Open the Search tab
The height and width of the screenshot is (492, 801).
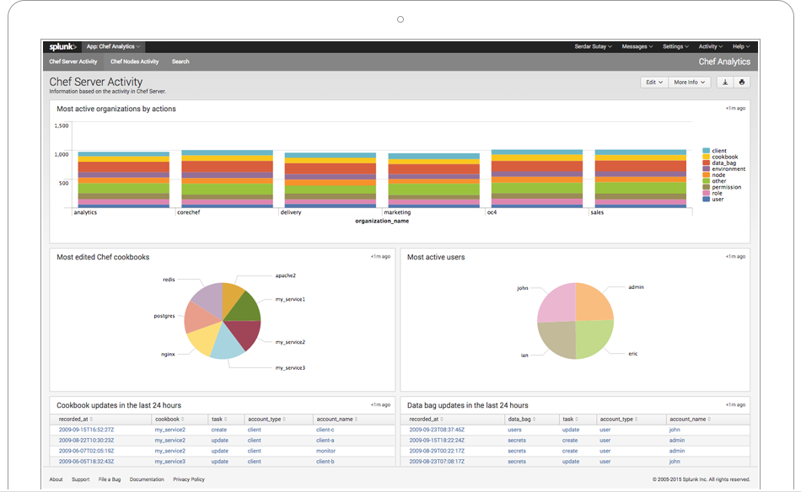click(x=180, y=61)
